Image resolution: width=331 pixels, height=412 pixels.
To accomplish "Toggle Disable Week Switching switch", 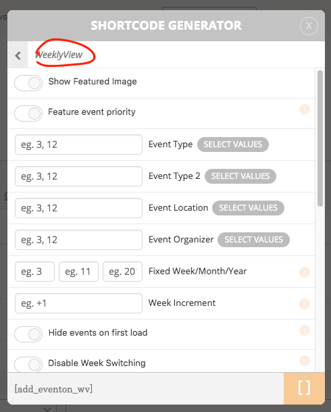I will tap(28, 365).
